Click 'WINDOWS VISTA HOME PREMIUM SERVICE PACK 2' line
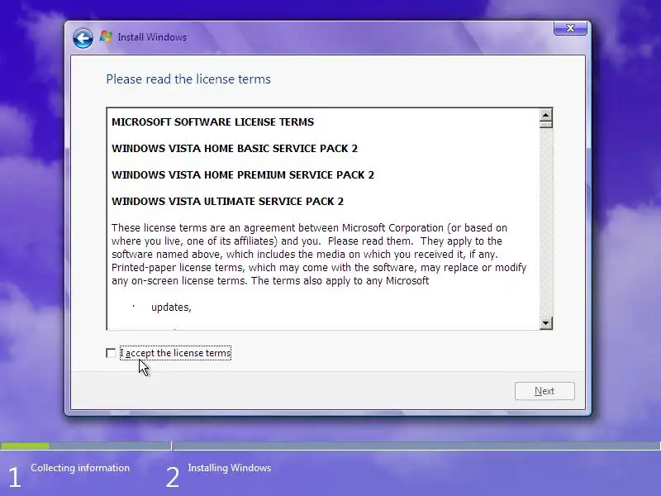661x496 pixels. [243, 175]
